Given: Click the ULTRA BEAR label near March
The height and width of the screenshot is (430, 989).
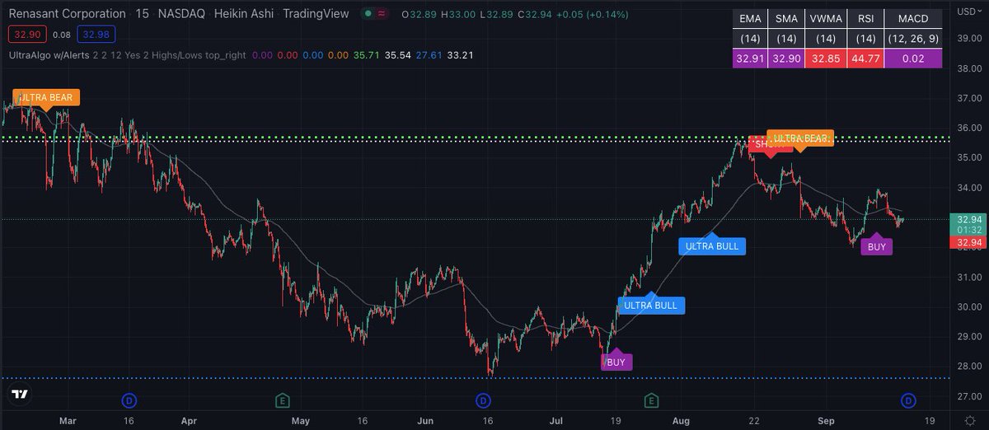Looking at the screenshot, I should tap(46, 97).
